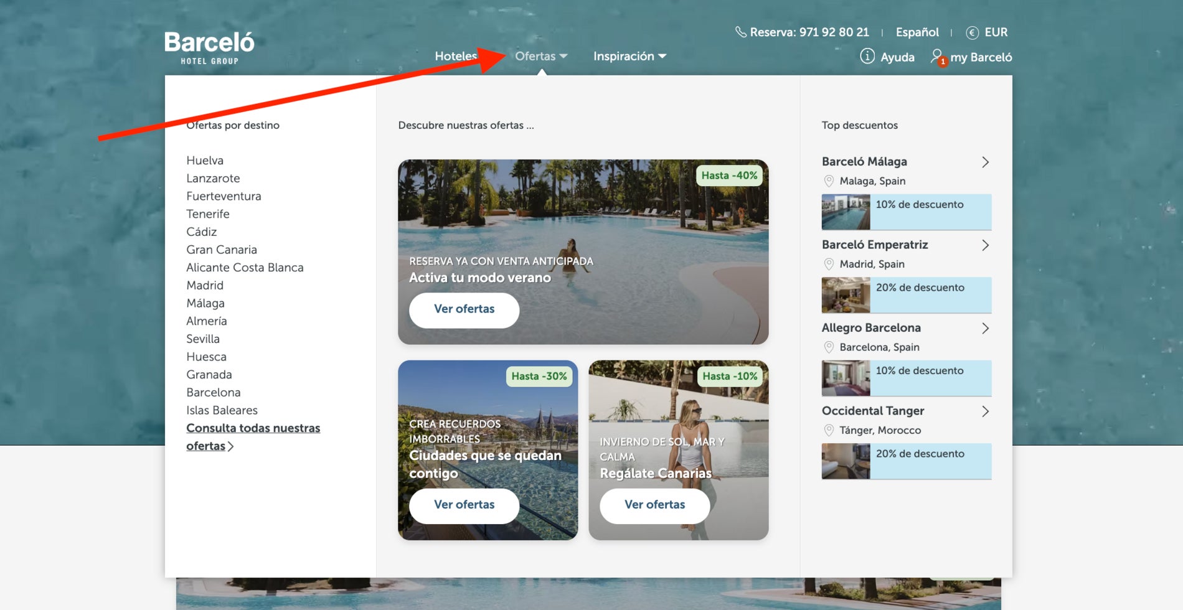The width and height of the screenshot is (1183, 610).
Task: Open the Ofertas dropdown menu
Action: (535, 56)
